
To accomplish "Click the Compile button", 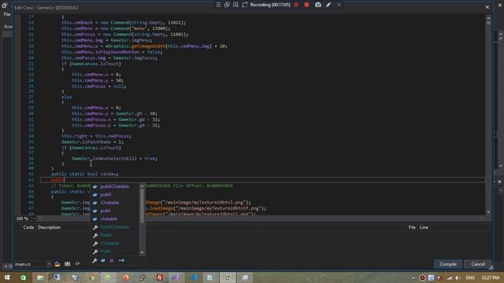I will pos(448,264).
